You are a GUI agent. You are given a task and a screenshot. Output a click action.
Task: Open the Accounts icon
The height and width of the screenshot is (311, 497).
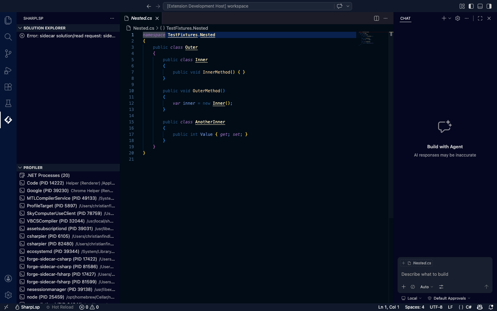[x=8, y=279]
